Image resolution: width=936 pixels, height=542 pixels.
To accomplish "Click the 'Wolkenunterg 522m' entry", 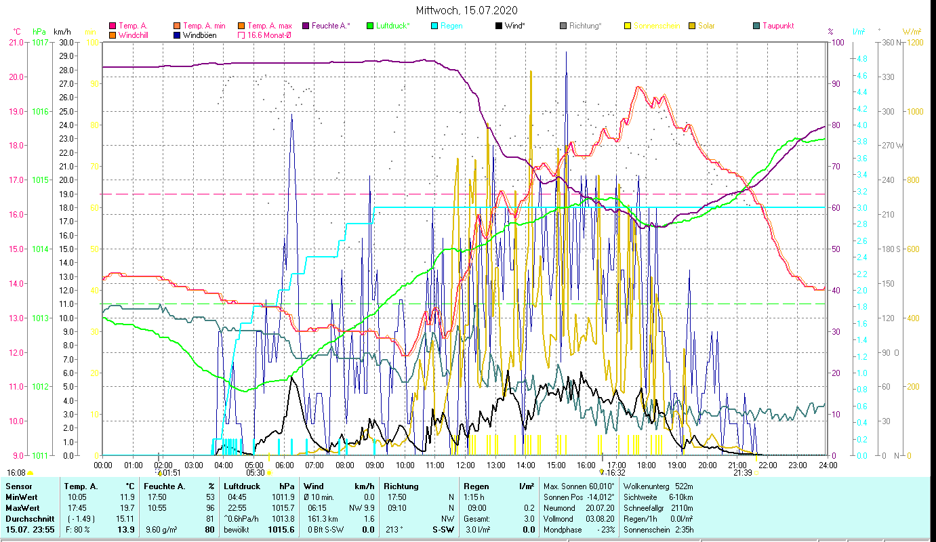I will point(657,486).
